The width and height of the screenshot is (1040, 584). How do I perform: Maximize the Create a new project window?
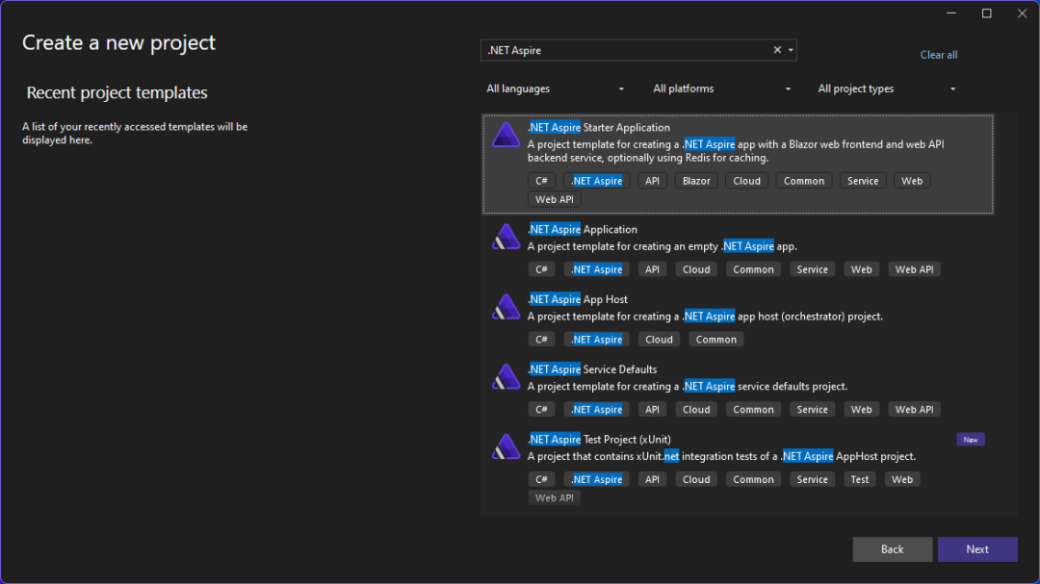[986, 13]
